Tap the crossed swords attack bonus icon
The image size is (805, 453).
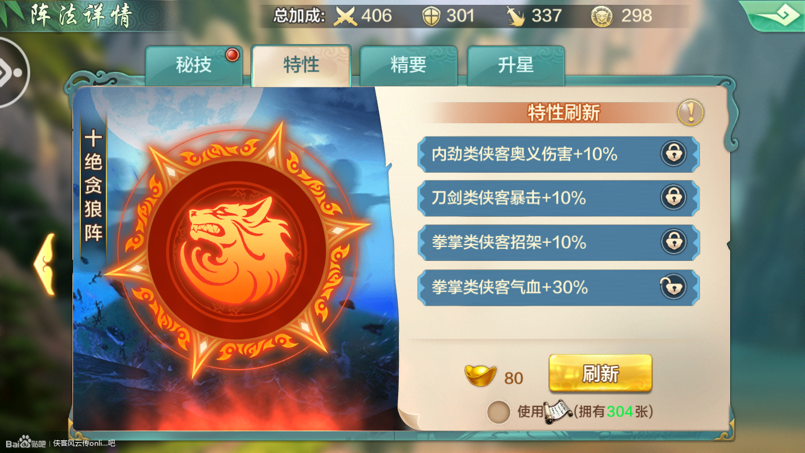[x=346, y=16]
